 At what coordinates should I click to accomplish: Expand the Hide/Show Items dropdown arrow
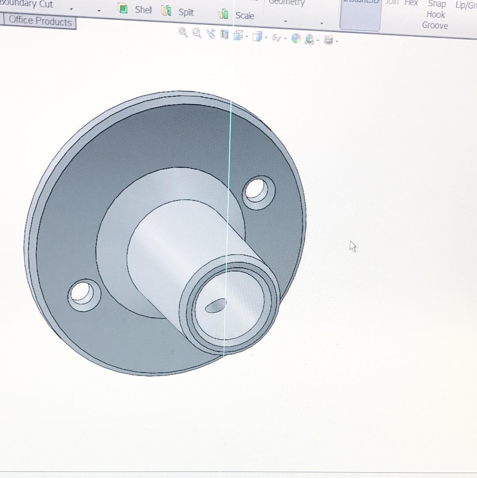285,39
